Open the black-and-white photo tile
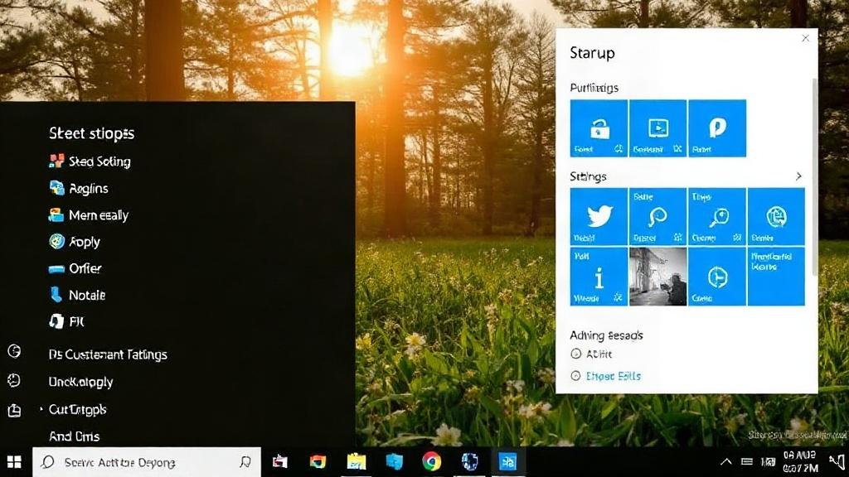849x477 pixels. [x=657, y=277]
